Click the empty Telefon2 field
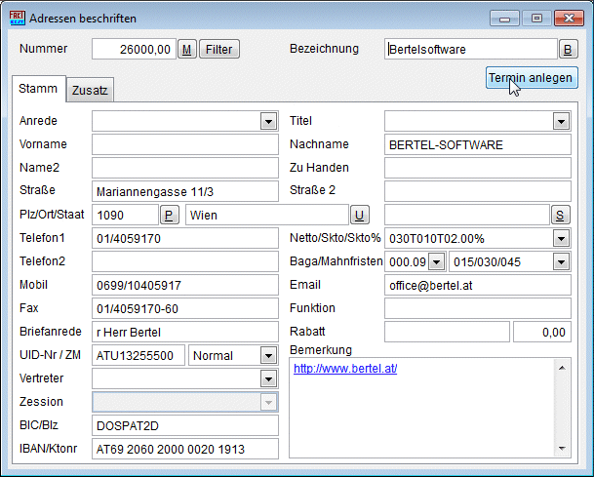 pyautogui.click(x=185, y=261)
